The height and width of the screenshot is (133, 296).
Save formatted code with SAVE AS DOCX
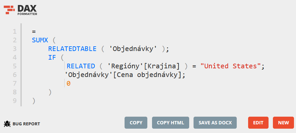coord(215,123)
